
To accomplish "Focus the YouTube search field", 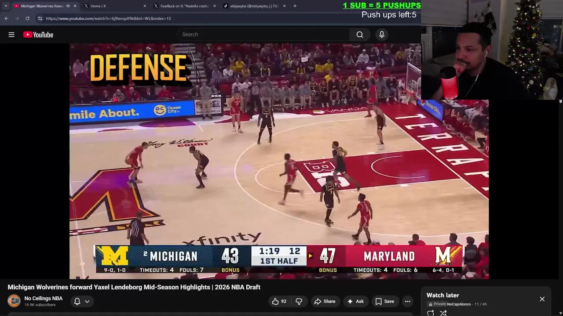I will [x=264, y=35].
